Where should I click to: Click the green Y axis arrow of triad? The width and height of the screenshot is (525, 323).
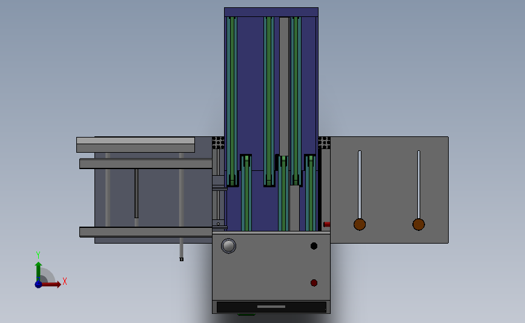(x=38, y=271)
